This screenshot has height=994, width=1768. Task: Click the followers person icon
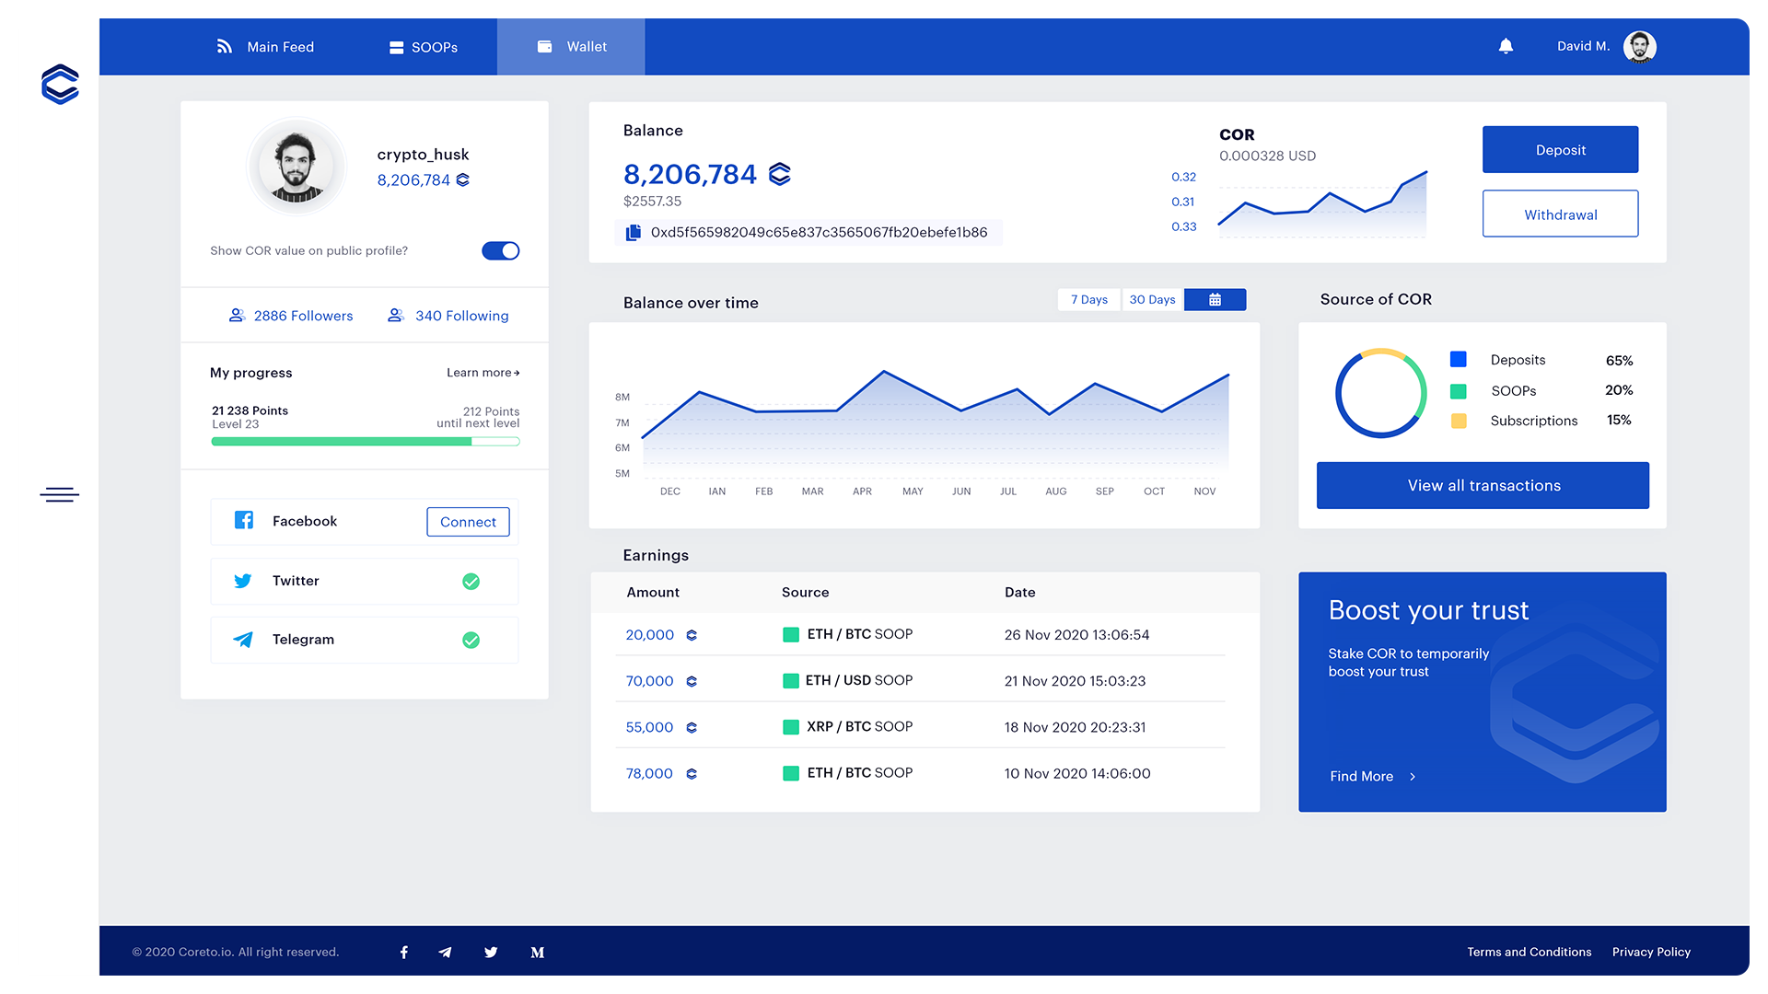(x=237, y=315)
